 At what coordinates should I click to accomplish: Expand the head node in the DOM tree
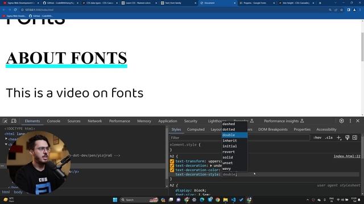tap(6, 139)
